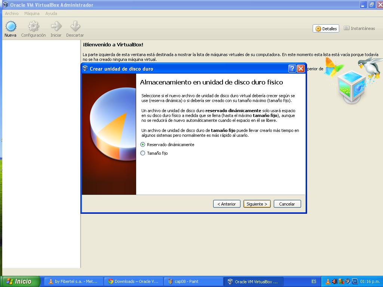Viewport: 383px width, 287px height.
Task: Click the VirtualBox icon in main title bar
Action: point(5,4)
